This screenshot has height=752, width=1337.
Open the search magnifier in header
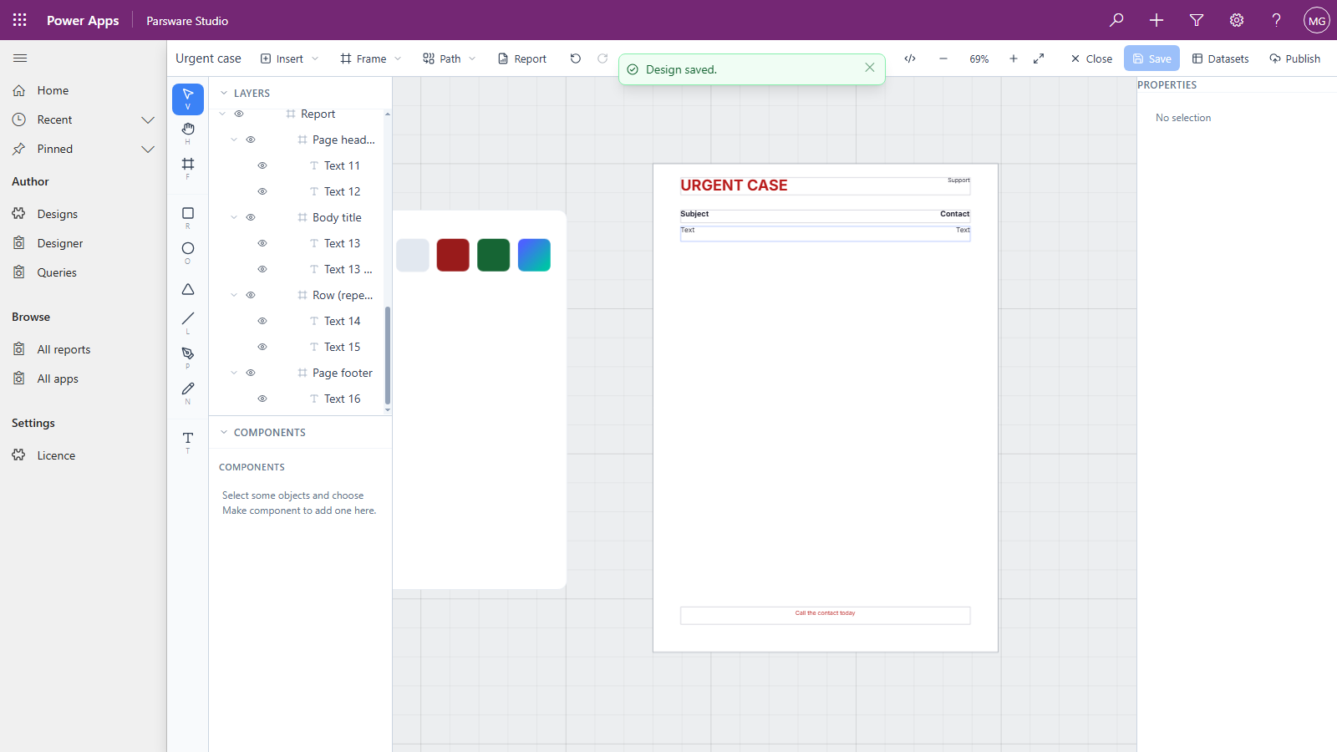tap(1116, 20)
